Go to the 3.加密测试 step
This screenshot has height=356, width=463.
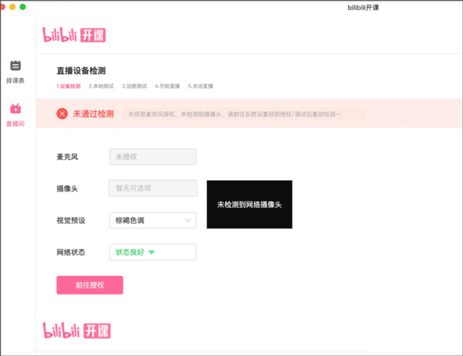[134, 86]
